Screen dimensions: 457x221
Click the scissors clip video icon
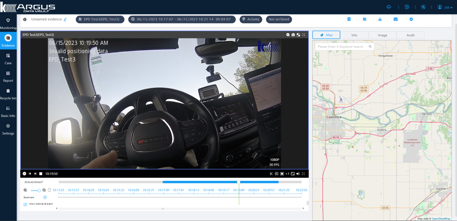(x=271, y=174)
